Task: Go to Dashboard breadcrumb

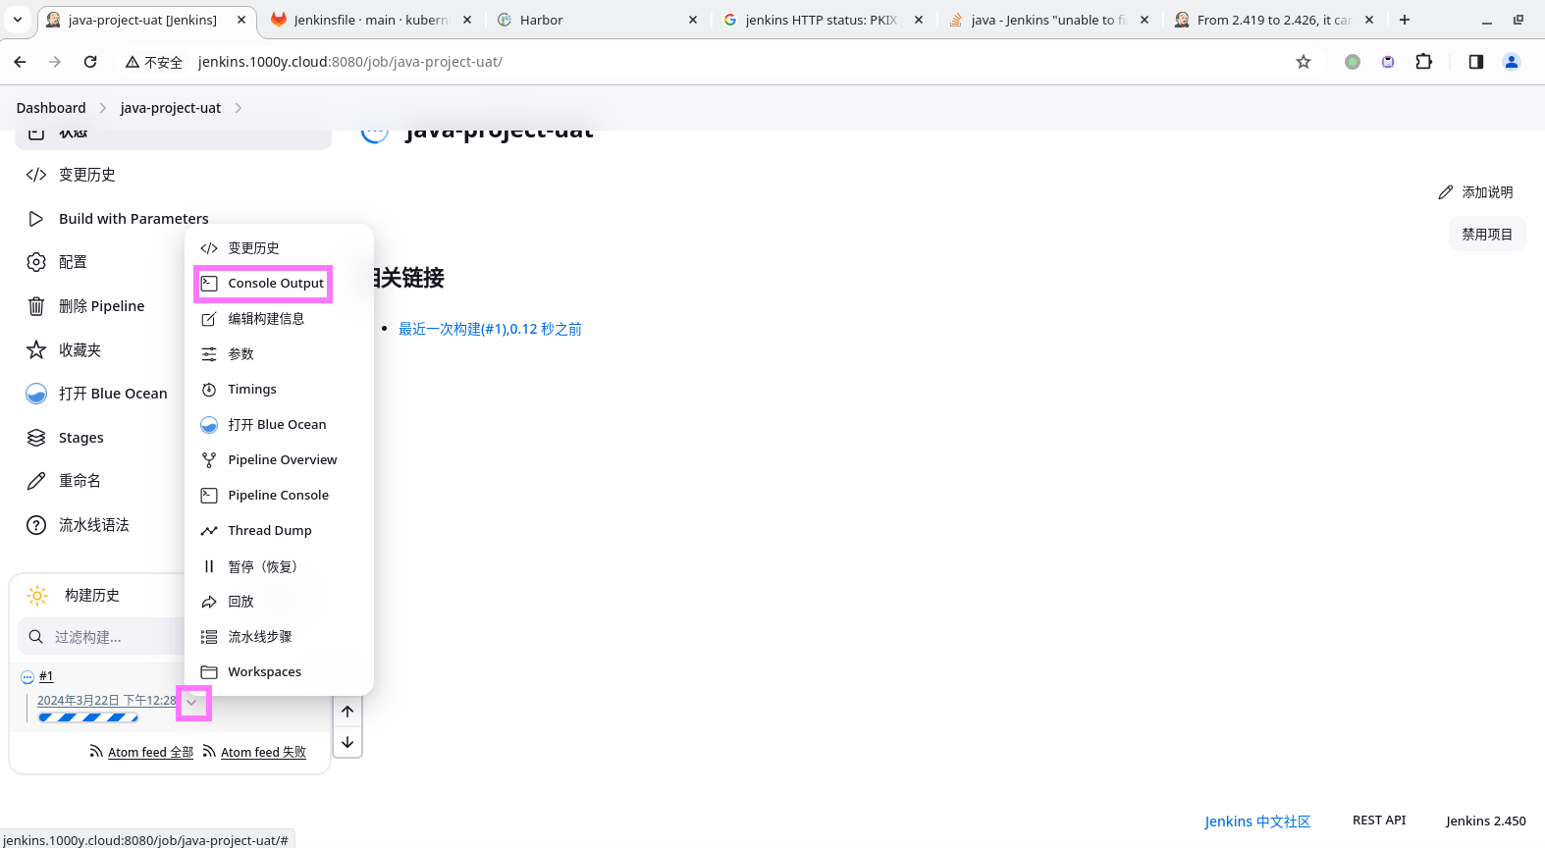Action: click(x=51, y=108)
